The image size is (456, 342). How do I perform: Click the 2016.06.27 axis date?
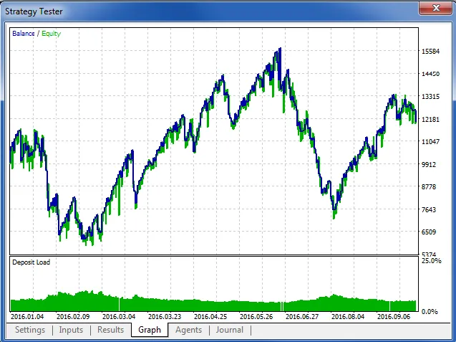pyautogui.click(x=301, y=316)
